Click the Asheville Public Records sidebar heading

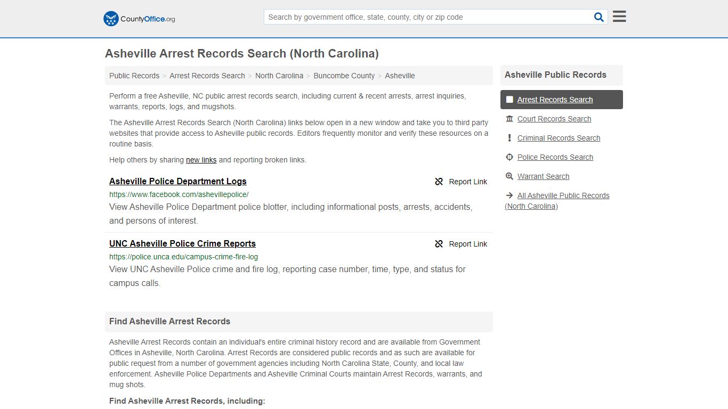(x=555, y=75)
